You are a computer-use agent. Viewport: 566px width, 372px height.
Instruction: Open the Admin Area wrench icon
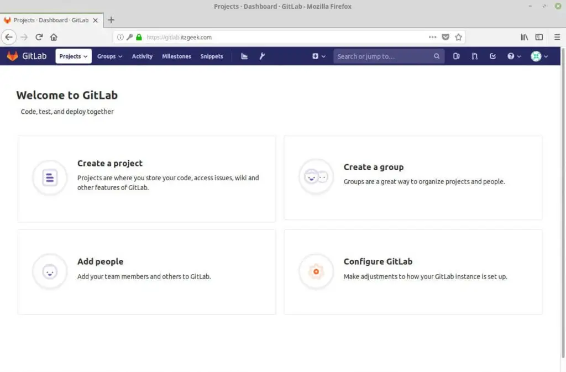(x=262, y=56)
